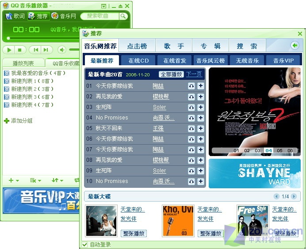
Task: Listen to track 06 via headphone icon
Action: coord(191,139)
